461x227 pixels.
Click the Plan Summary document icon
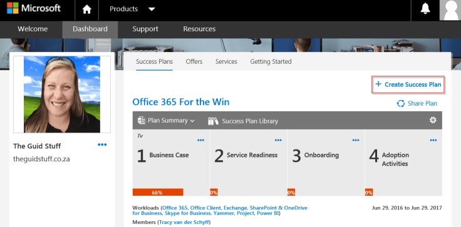tap(142, 121)
